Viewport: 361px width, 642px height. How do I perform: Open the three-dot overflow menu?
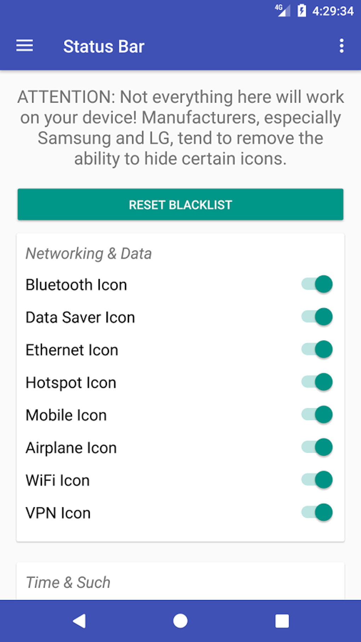pyautogui.click(x=341, y=46)
